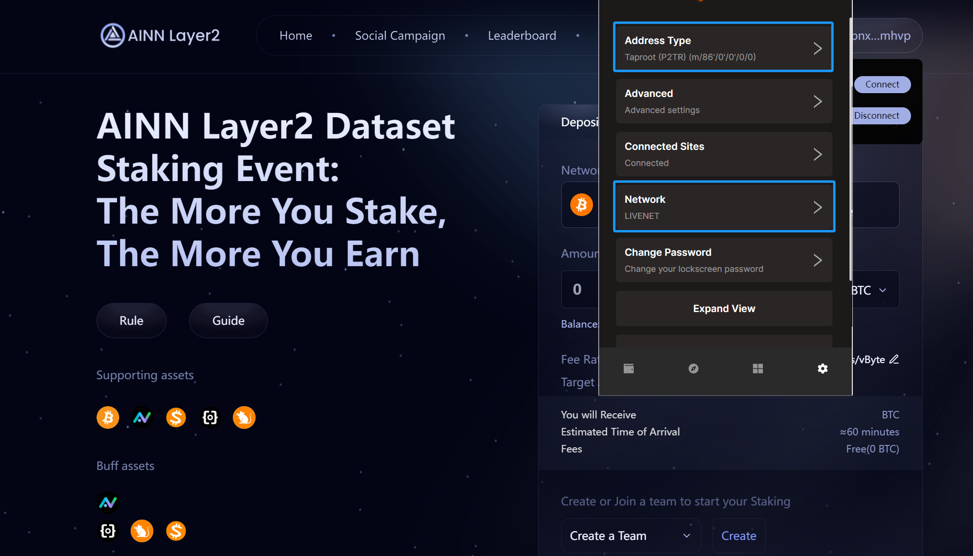Click the rat token under Supporting assets

[x=244, y=417]
